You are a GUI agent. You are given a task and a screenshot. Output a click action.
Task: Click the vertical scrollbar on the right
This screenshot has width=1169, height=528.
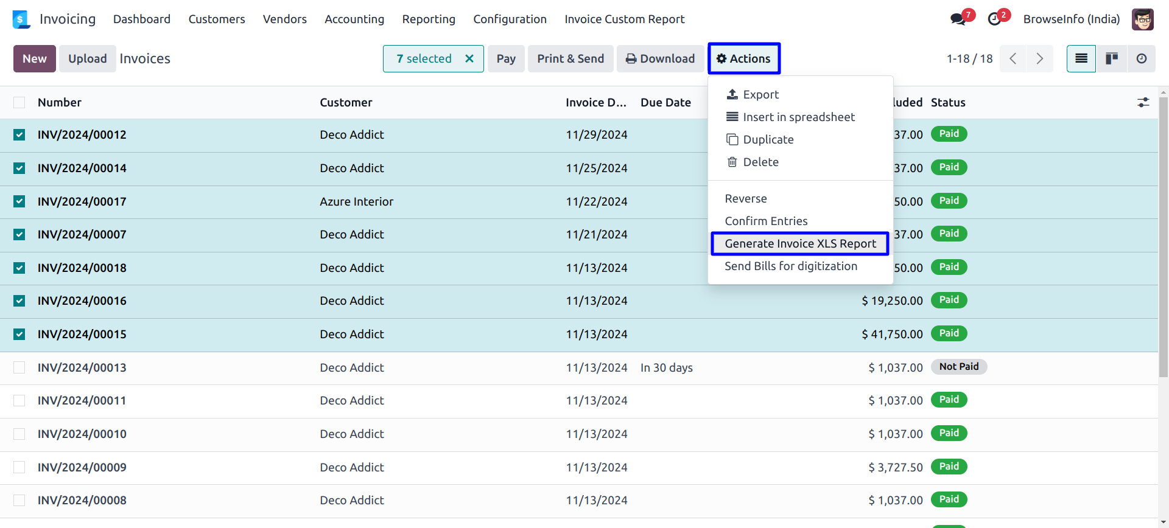1164,237
